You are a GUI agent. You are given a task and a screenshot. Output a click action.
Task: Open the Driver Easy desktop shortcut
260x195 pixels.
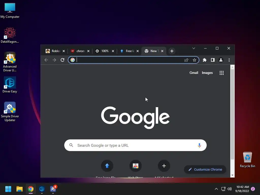[10, 85]
